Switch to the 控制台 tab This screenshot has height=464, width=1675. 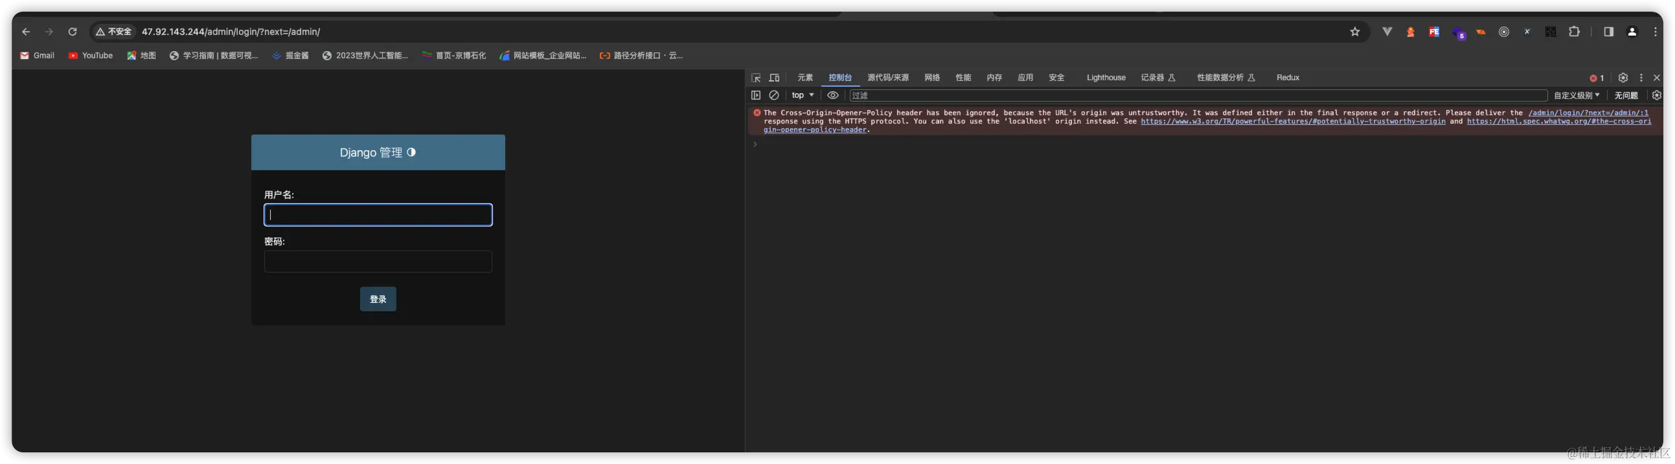pos(839,78)
